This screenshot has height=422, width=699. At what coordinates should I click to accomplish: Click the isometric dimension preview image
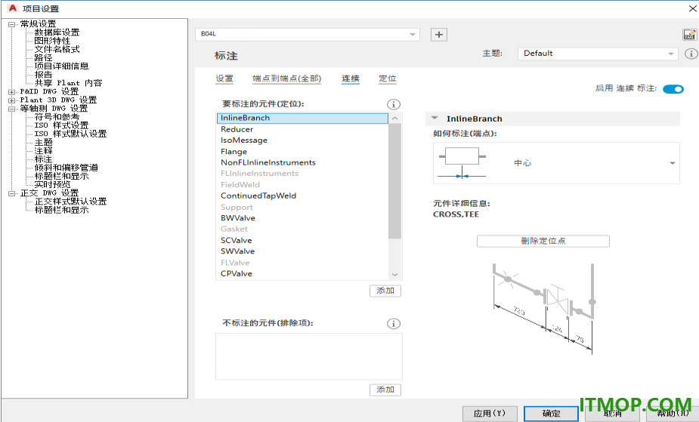tap(543, 309)
